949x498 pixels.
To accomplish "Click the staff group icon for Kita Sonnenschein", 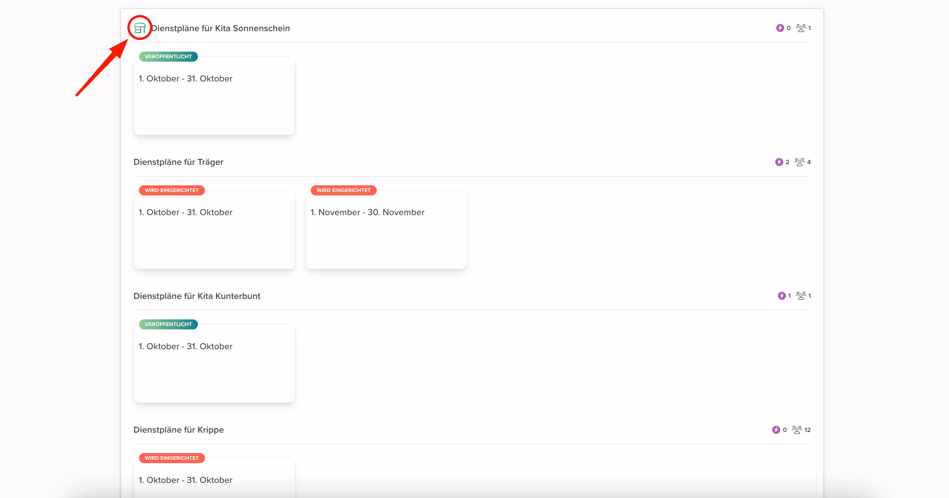I will point(801,28).
